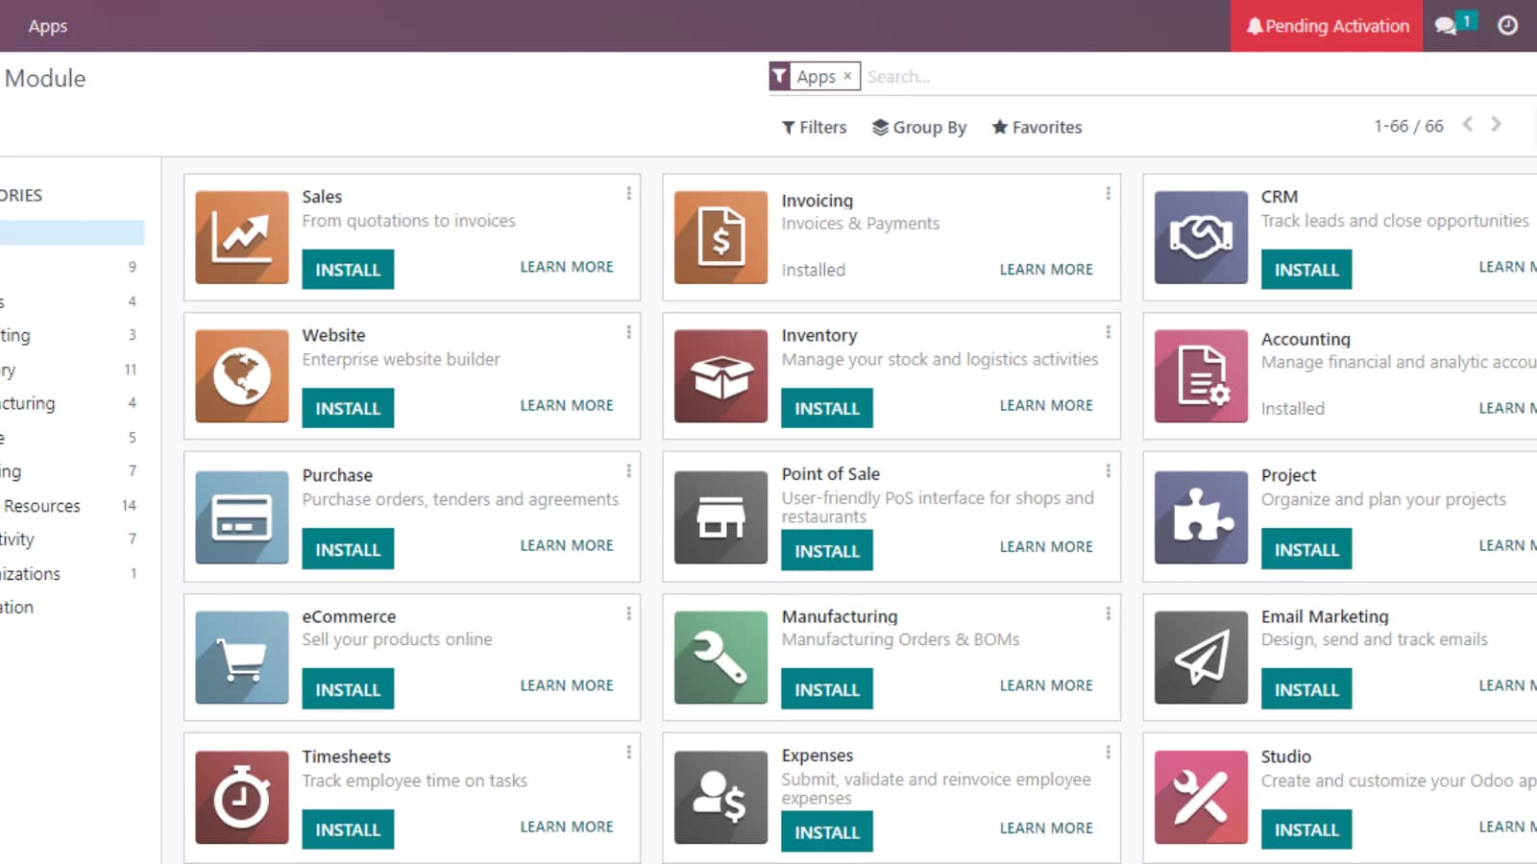Open Sales card options menu
Viewport: 1537px width, 864px height.
click(629, 193)
